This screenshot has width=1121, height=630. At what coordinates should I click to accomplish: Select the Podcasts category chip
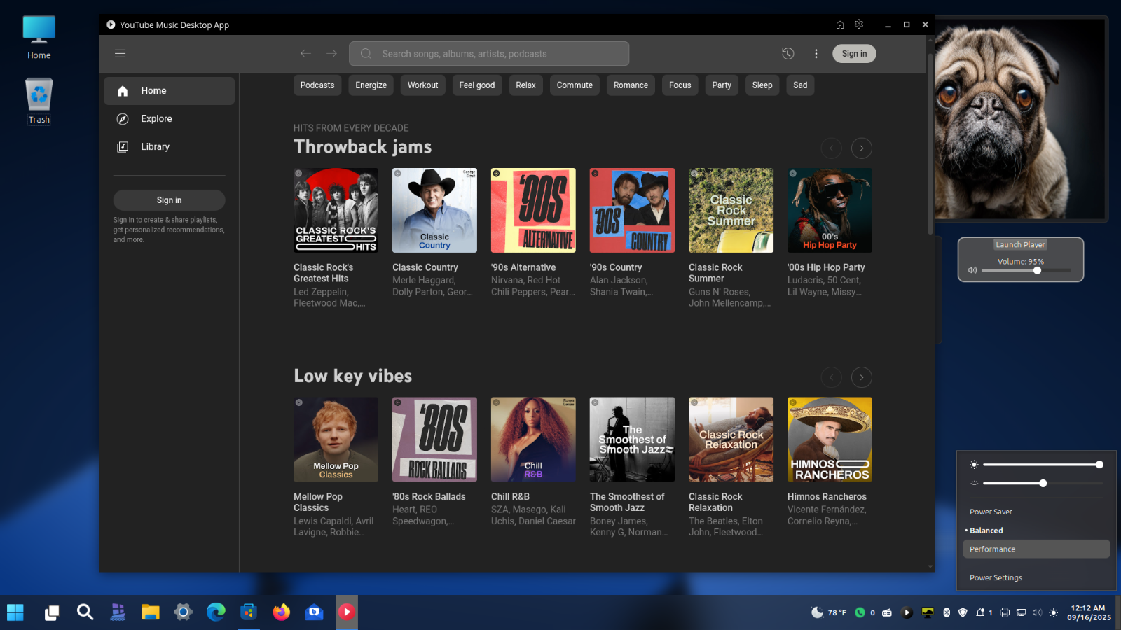317,85
